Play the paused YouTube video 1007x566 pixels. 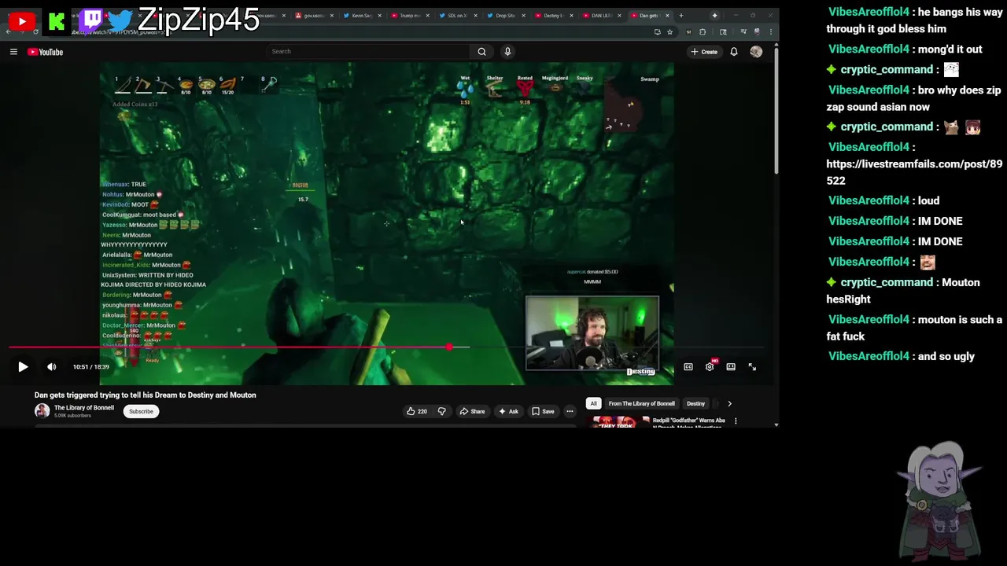(x=23, y=367)
